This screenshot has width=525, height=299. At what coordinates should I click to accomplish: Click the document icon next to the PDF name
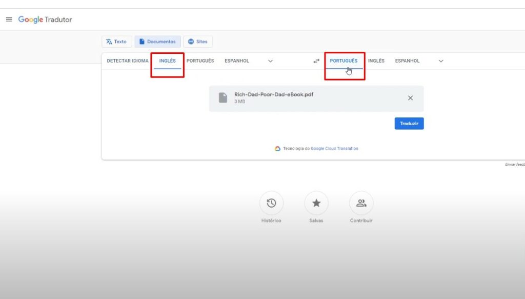click(x=223, y=98)
